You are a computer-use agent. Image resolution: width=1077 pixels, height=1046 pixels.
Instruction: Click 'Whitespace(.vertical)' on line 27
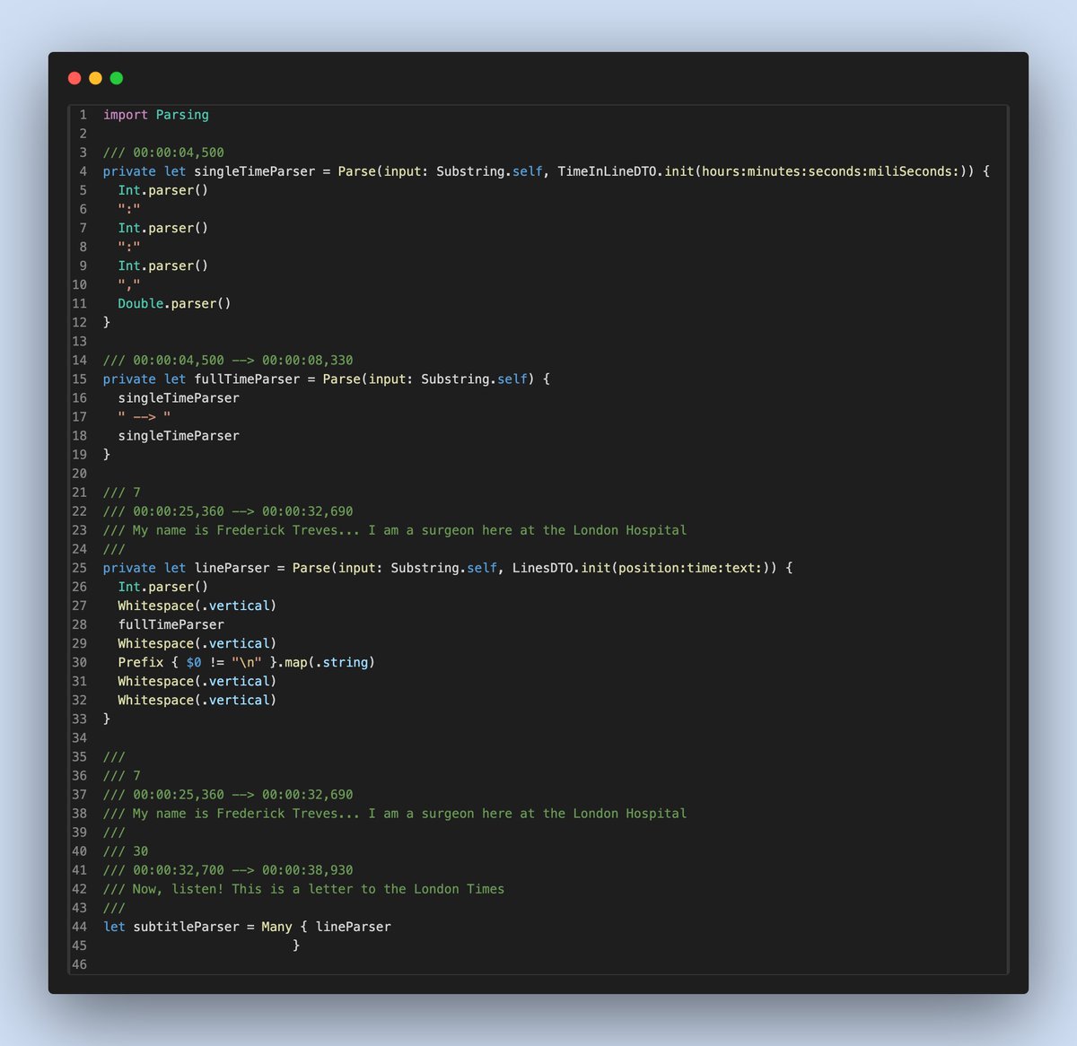click(x=197, y=606)
